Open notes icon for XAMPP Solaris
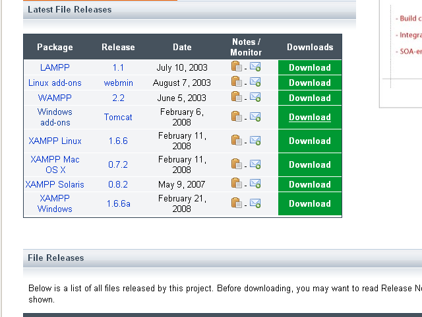Screen dimensions: 422x317 236,184
